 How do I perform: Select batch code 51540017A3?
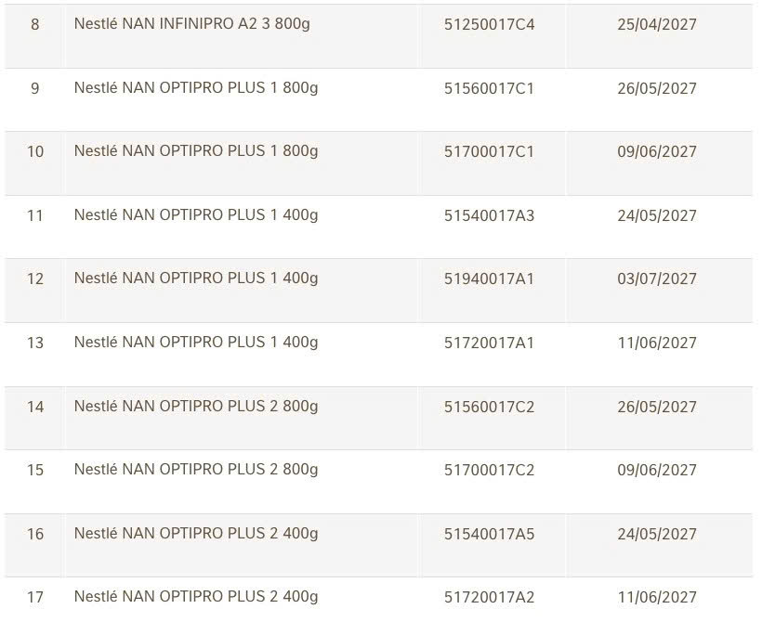(489, 216)
